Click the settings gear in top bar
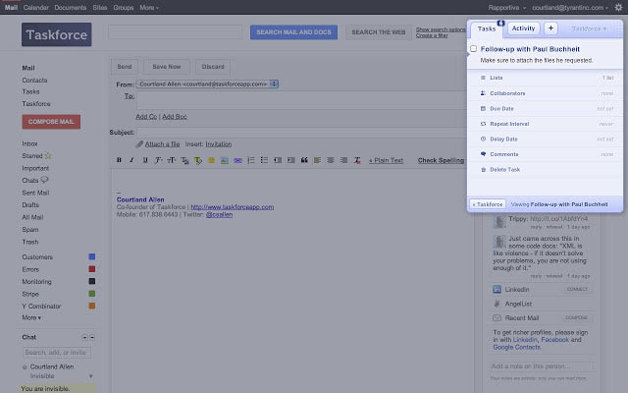 point(618,7)
